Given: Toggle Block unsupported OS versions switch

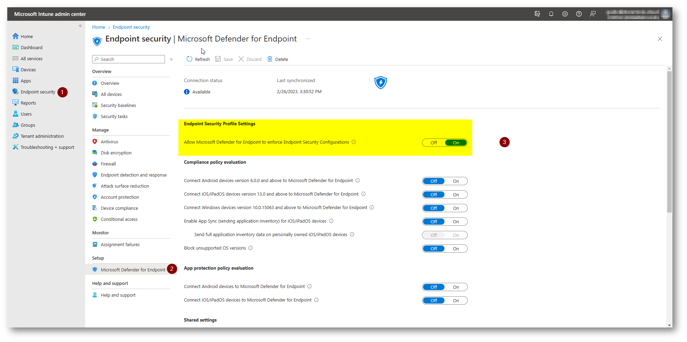Looking at the screenshot, I should pyautogui.click(x=445, y=249).
